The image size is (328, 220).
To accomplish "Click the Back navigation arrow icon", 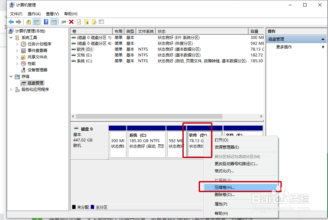I will [x=11, y=22].
